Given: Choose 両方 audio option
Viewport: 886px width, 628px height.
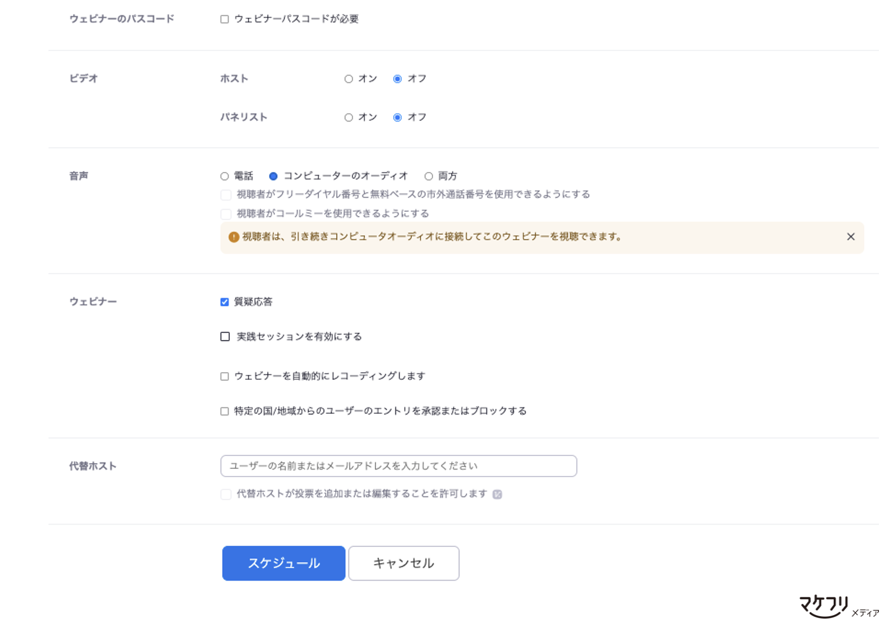Looking at the screenshot, I should pos(429,176).
